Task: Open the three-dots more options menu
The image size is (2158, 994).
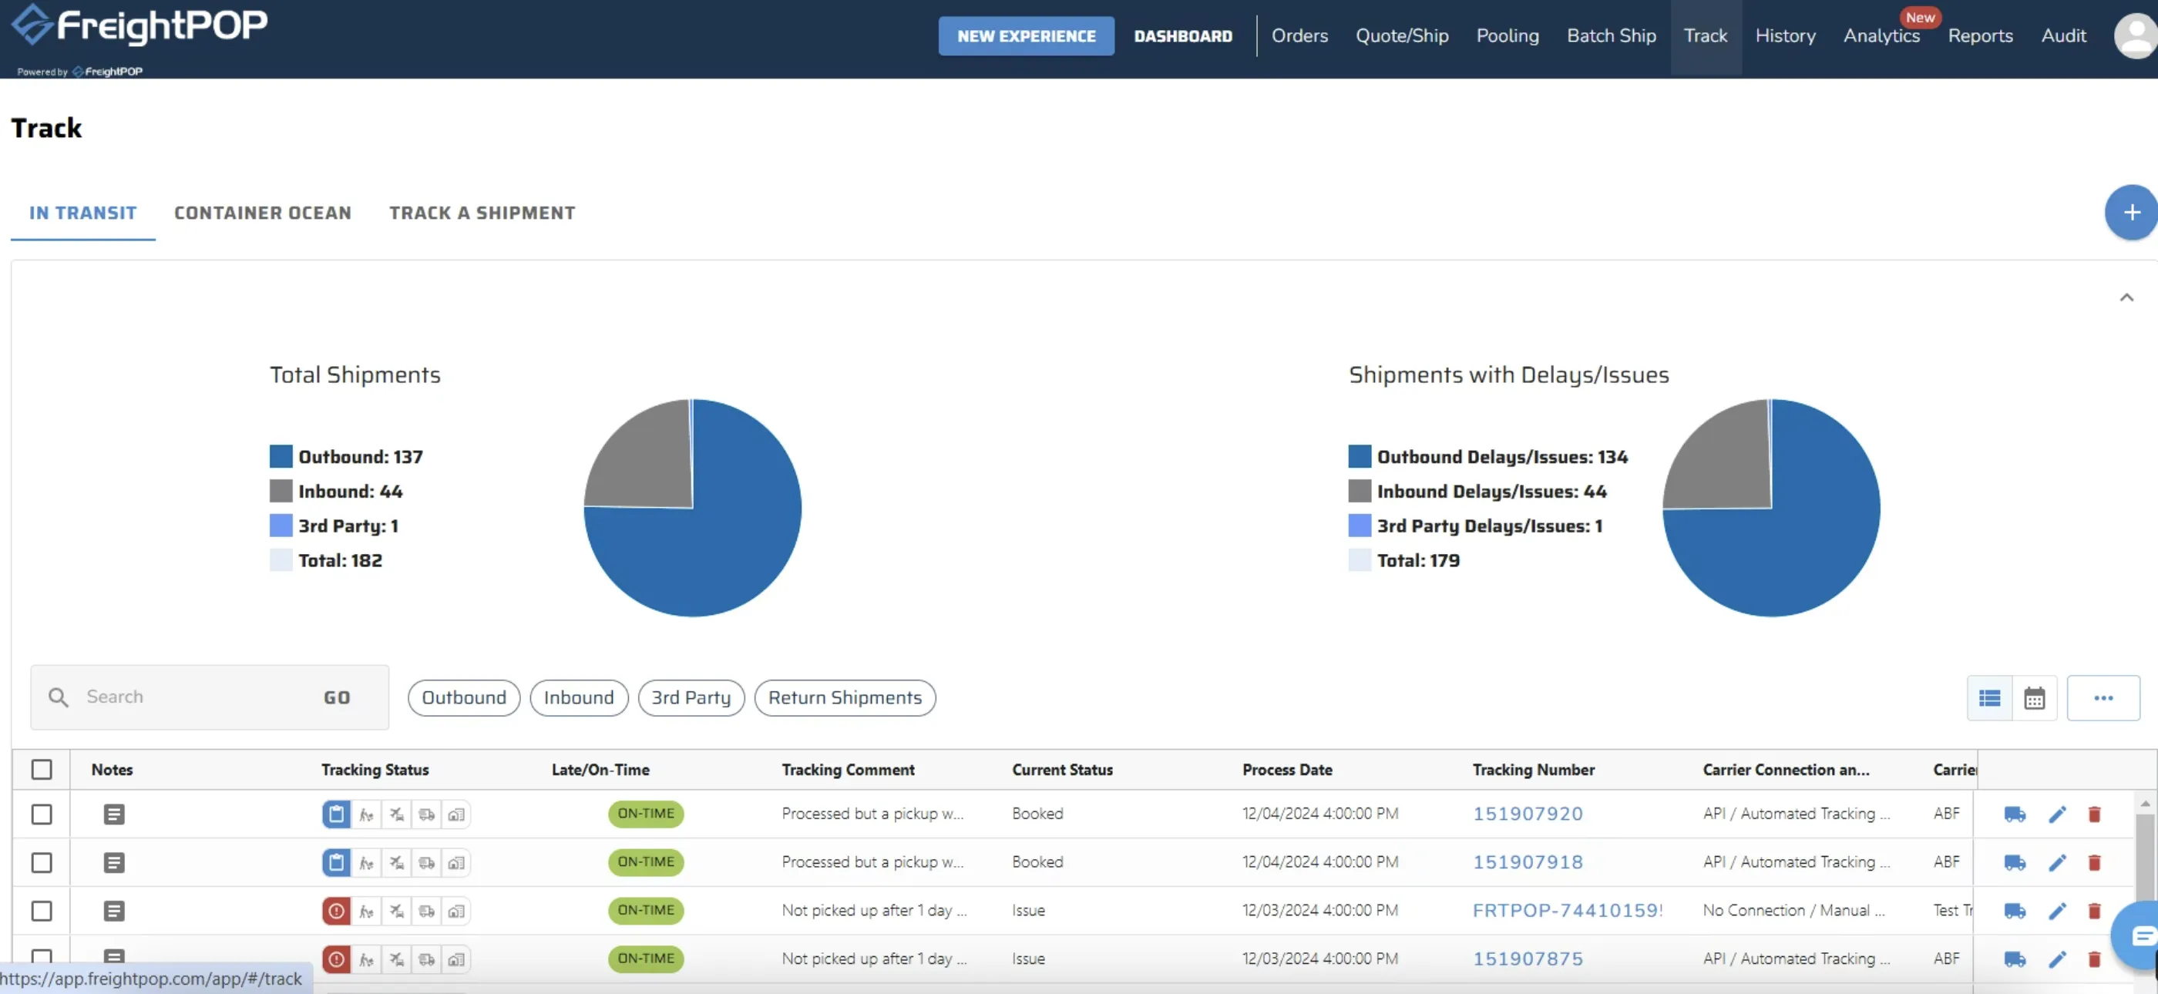Action: pyautogui.click(x=2103, y=697)
